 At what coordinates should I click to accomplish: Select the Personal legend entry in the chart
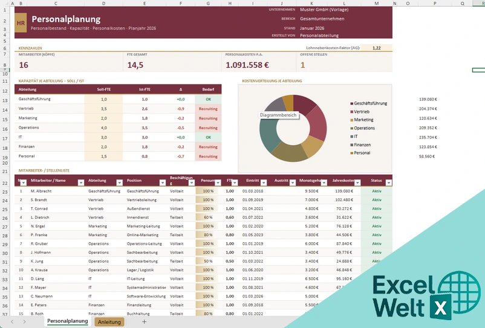coord(360,153)
